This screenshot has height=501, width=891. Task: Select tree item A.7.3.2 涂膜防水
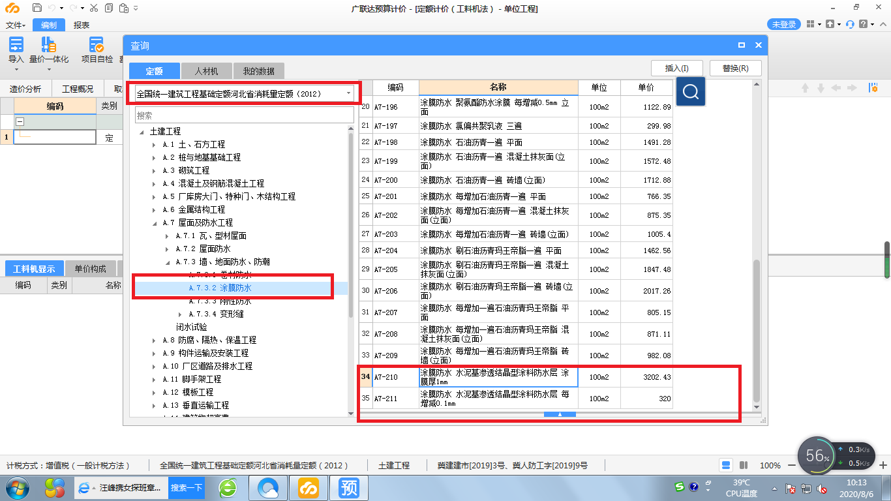pos(220,288)
